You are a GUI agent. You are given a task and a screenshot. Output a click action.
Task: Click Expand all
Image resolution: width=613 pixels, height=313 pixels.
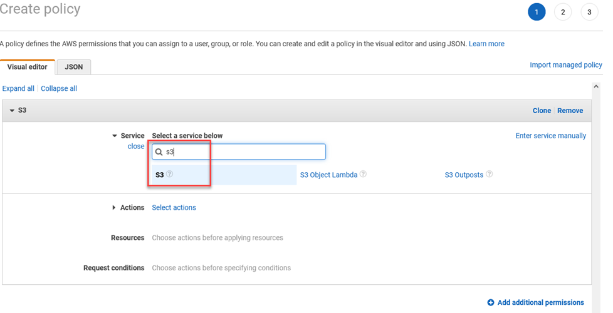(18, 89)
